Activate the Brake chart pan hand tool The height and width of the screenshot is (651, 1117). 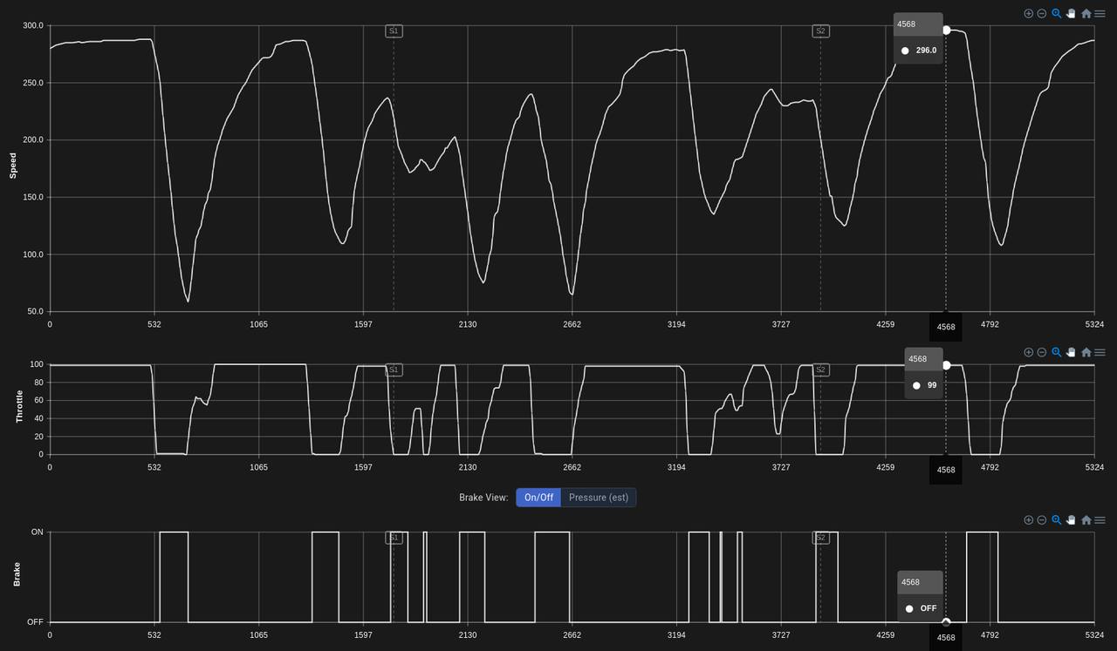1071,520
